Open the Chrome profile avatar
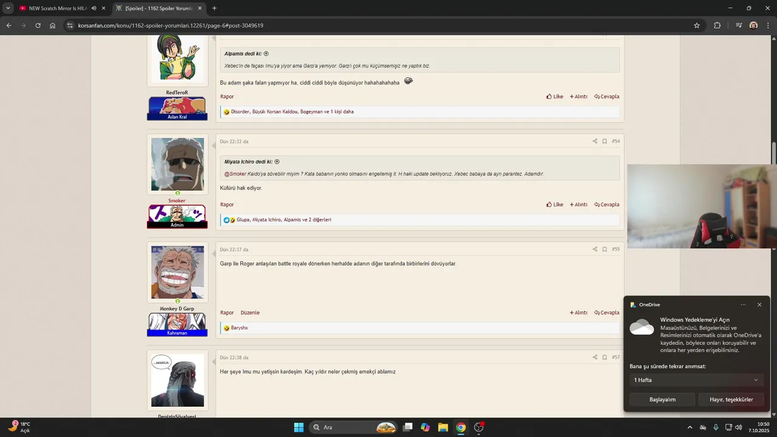This screenshot has height=437, width=777. [x=753, y=25]
